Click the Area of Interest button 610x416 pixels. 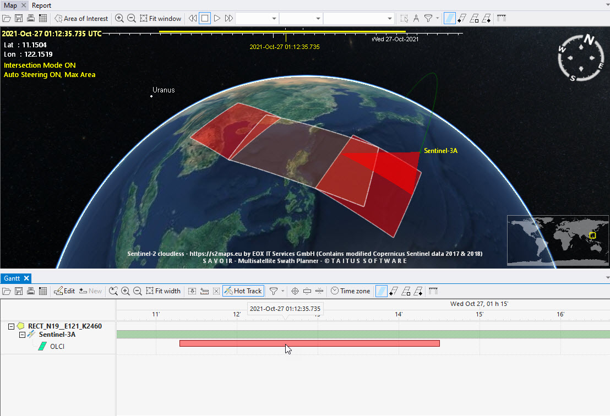[81, 18]
